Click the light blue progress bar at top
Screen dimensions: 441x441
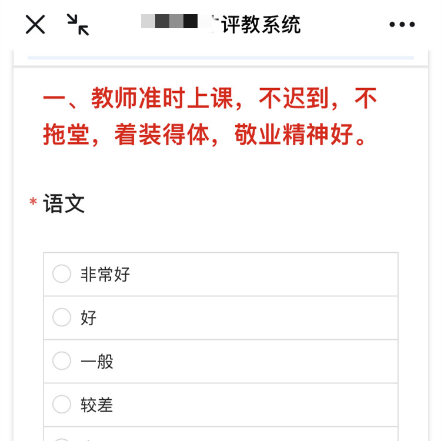pyautogui.click(x=220, y=58)
